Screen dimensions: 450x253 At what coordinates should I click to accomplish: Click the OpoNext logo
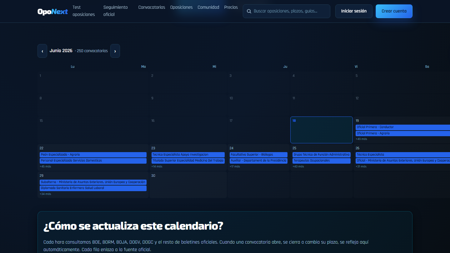click(x=52, y=12)
